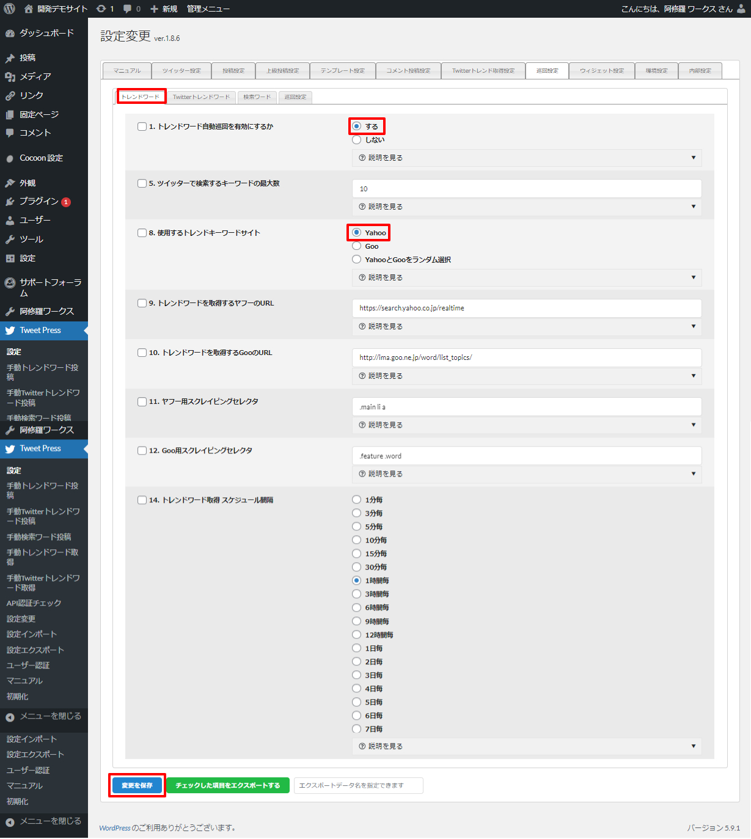Click the 変更を保存 button

[137, 785]
